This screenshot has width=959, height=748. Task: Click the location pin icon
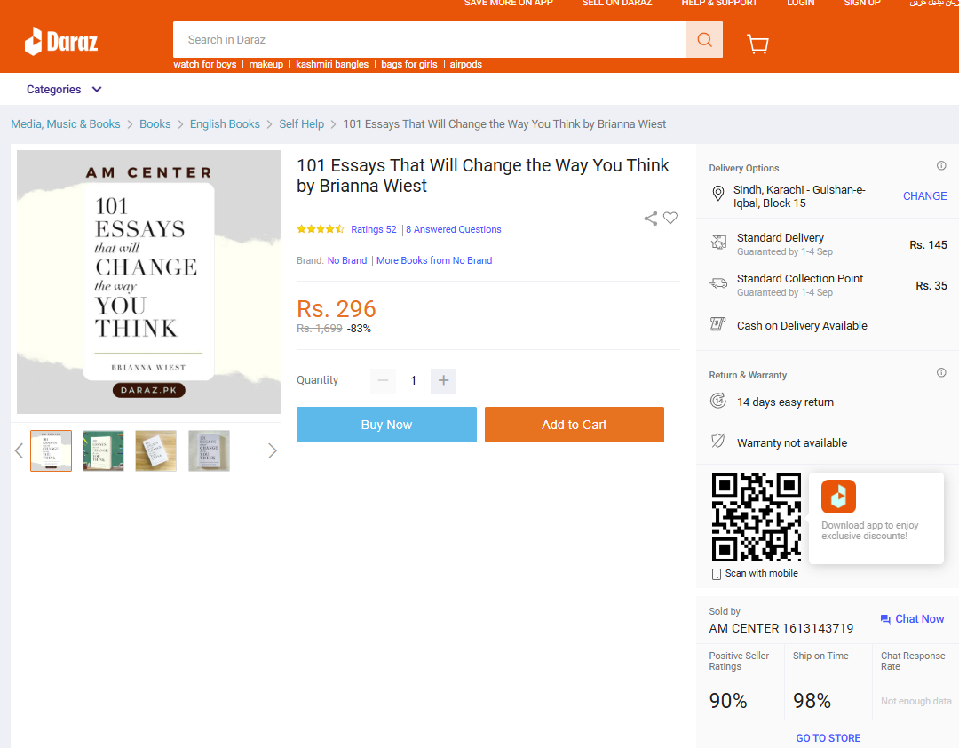(x=718, y=194)
